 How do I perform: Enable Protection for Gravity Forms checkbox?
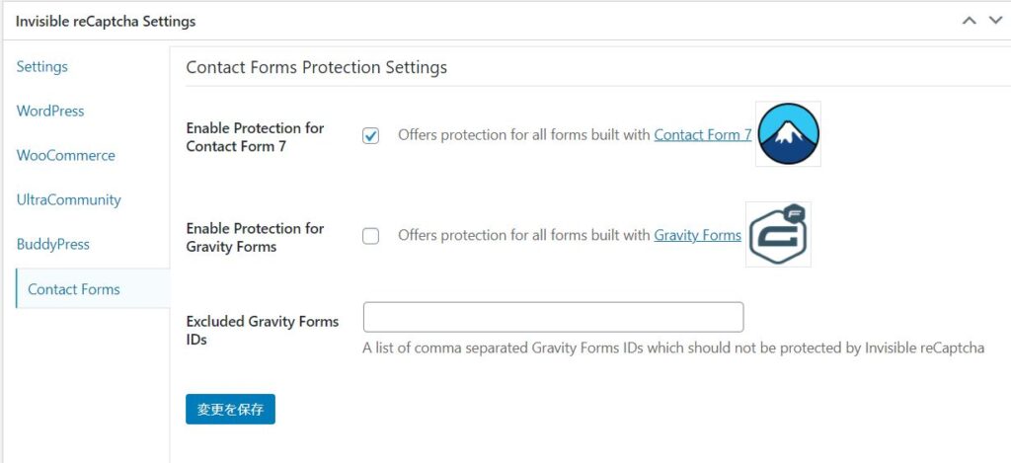[371, 236]
